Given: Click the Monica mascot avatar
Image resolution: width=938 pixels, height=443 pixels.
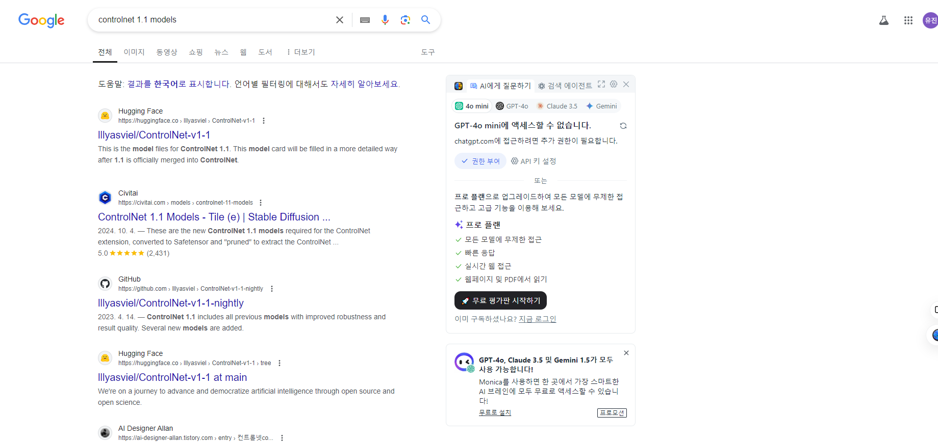Looking at the screenshot, I should click(x=464, y=363).
